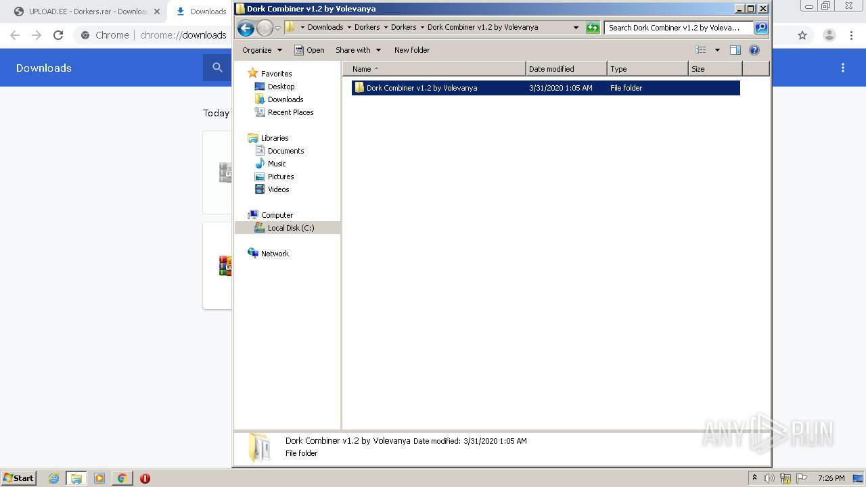The width and height of the screenshot is (866, 487).
Task: Expand the address bar history dropdown
Action: coord(576,28)
